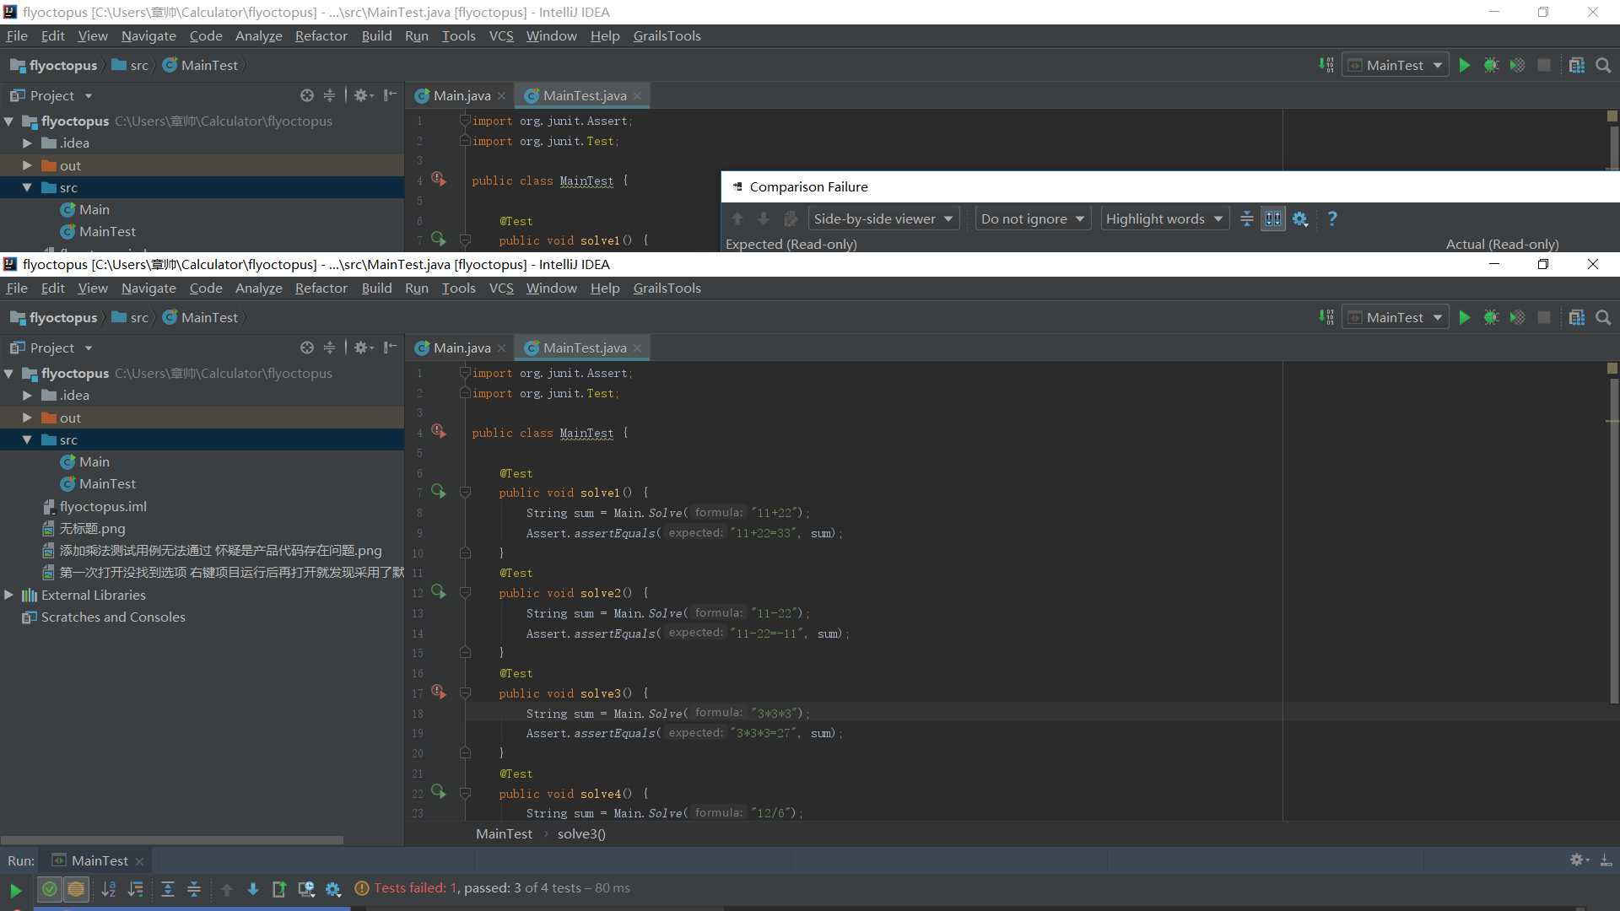The width and height of the screenshot is (1620, 911).
Task: Export test results icon in Run toolbar
Action: click(279, 889)
